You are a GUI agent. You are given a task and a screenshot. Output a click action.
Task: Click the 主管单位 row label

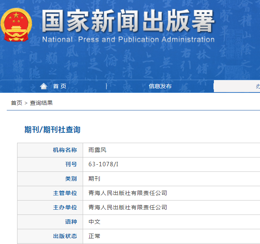pos(65,193)
